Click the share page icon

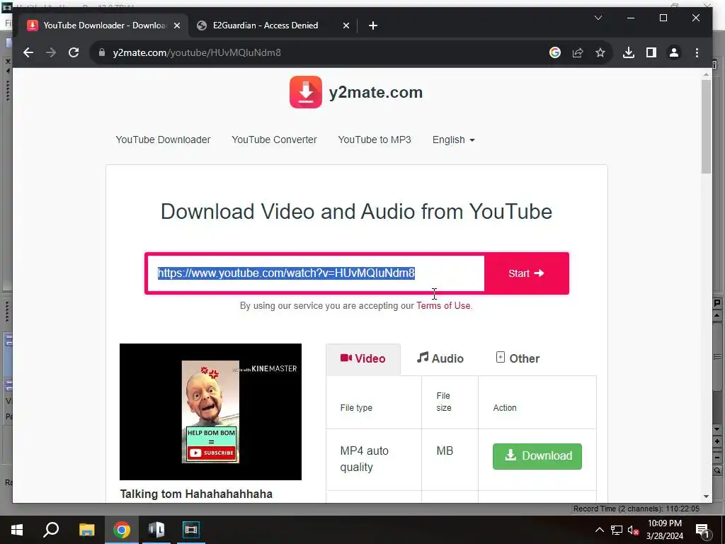[578, 52]
